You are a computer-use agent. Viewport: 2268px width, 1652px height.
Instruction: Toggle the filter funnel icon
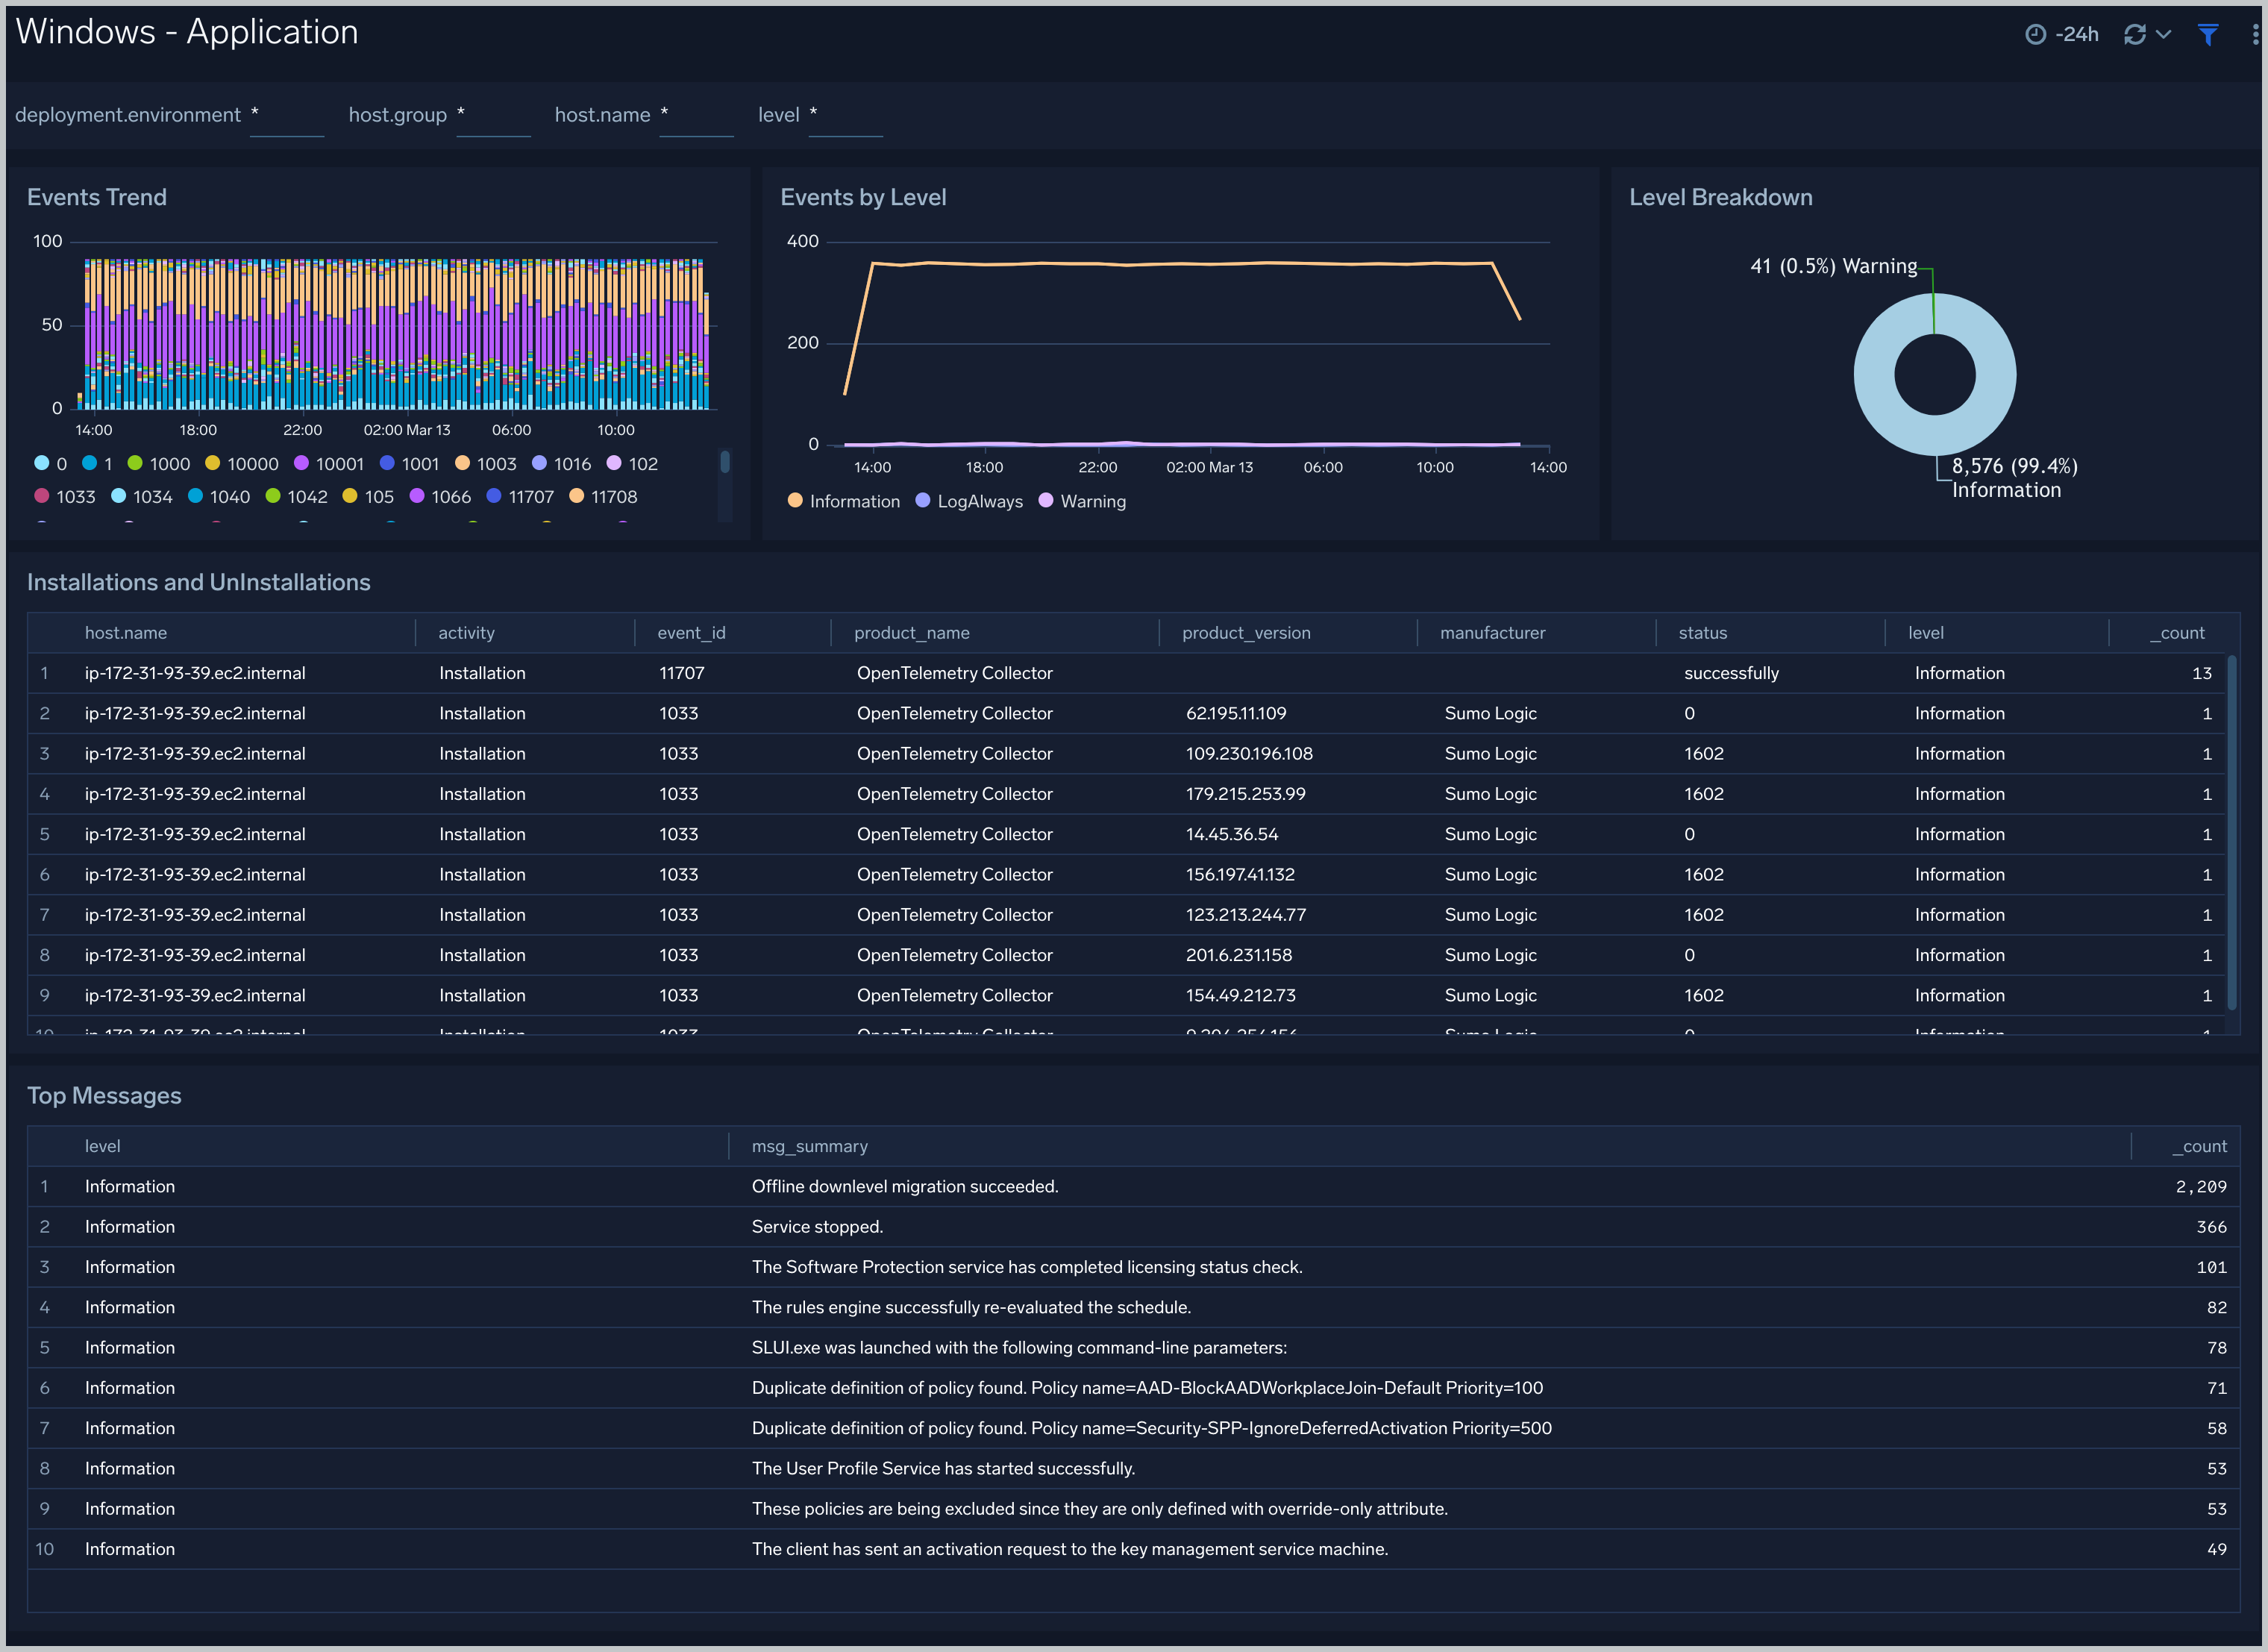pyautogui.click(x=2208, y=34)
